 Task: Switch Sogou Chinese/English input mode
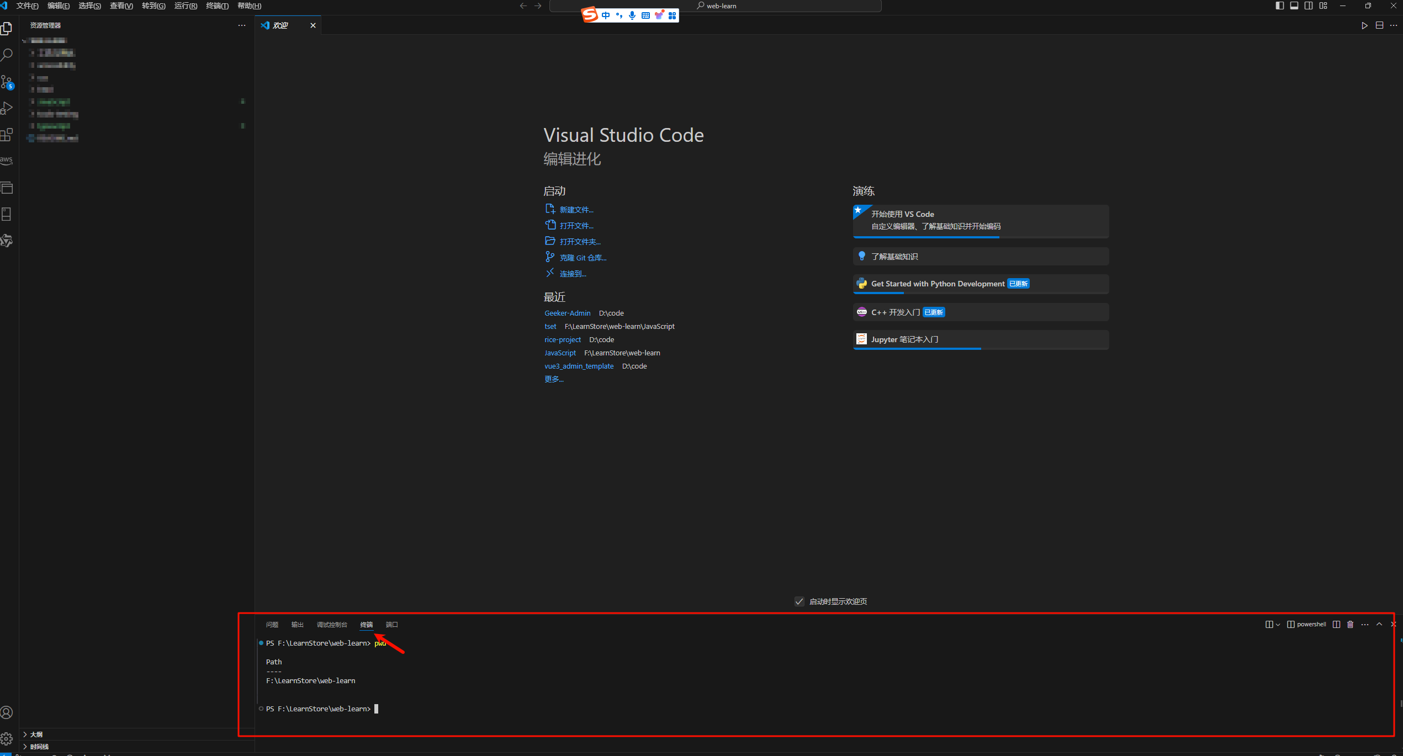click(x=606, y=15)
